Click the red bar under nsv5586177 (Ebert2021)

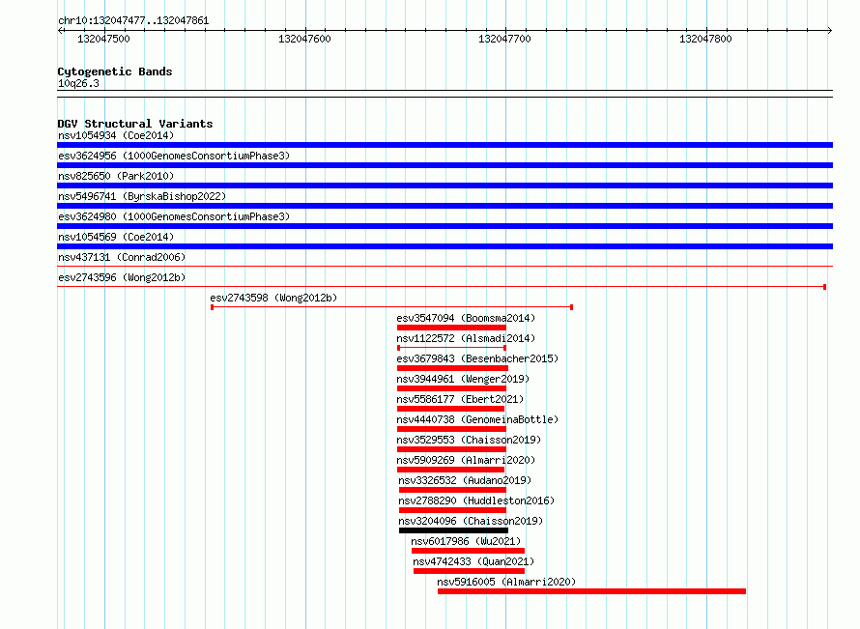(x=450, y=409)
